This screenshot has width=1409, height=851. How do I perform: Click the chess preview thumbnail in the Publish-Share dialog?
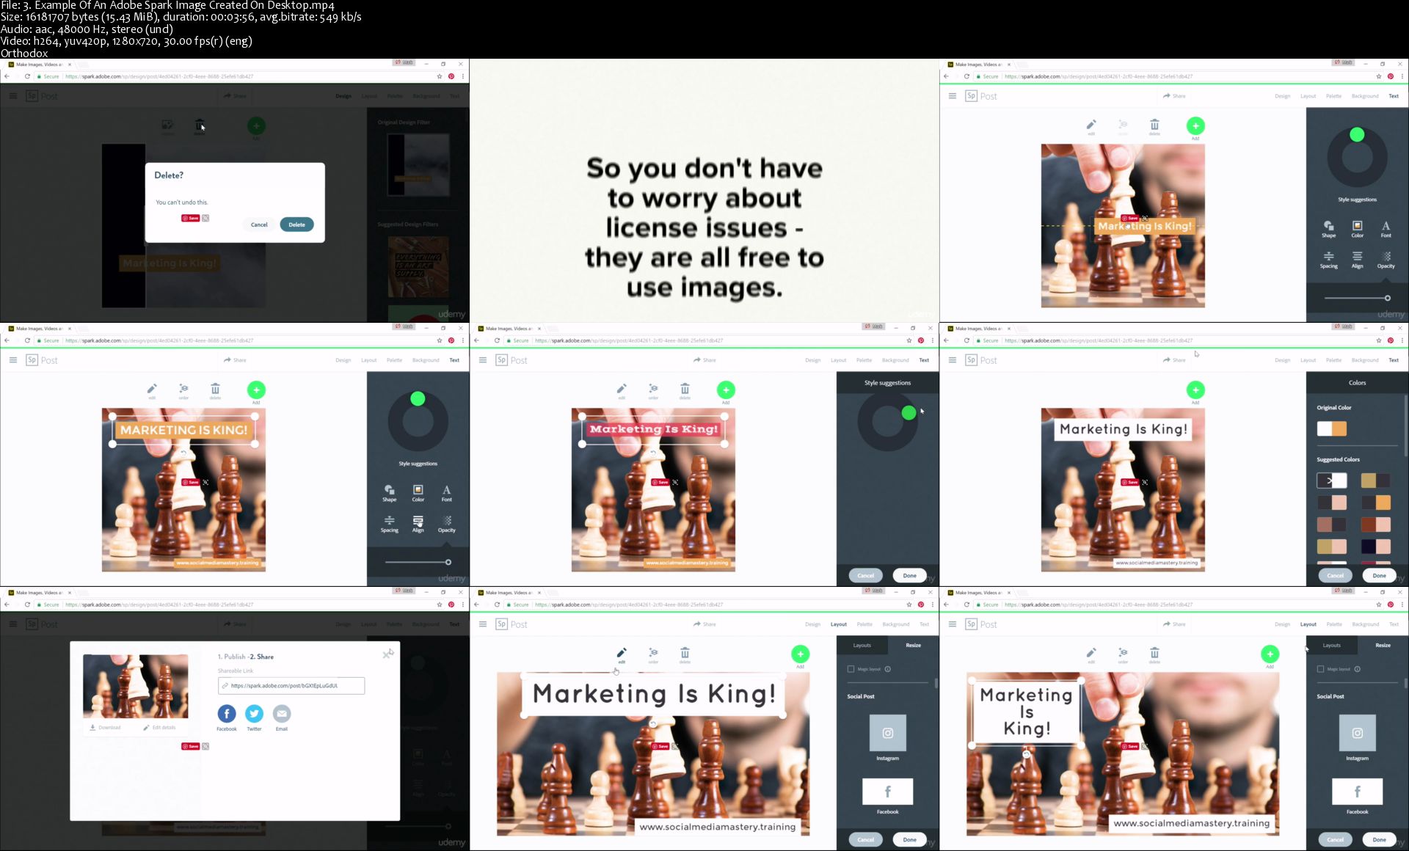tap(136, 686)
